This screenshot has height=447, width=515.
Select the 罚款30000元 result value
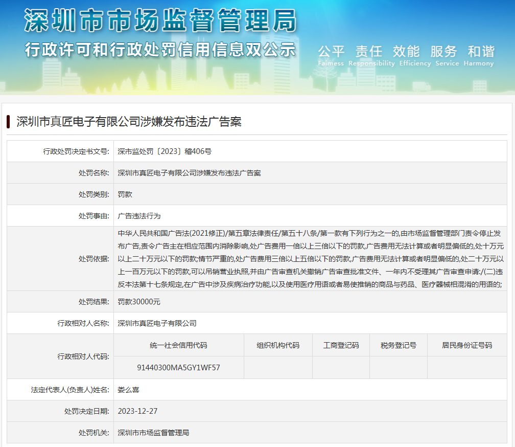139,302
